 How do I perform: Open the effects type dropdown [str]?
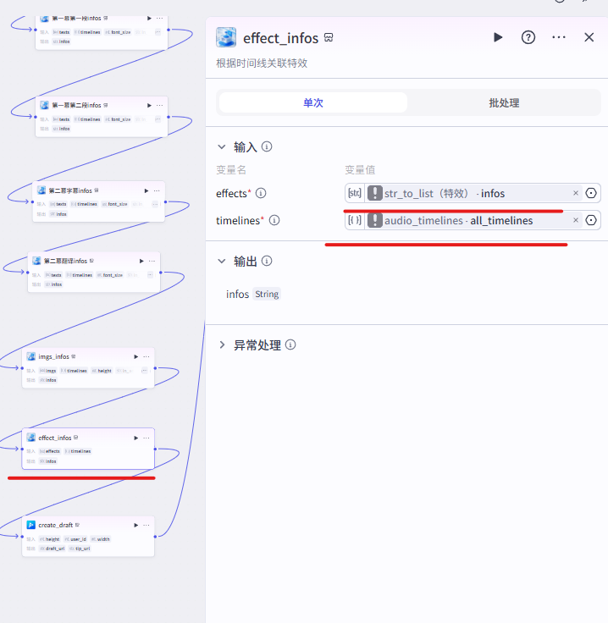[355, 193]
